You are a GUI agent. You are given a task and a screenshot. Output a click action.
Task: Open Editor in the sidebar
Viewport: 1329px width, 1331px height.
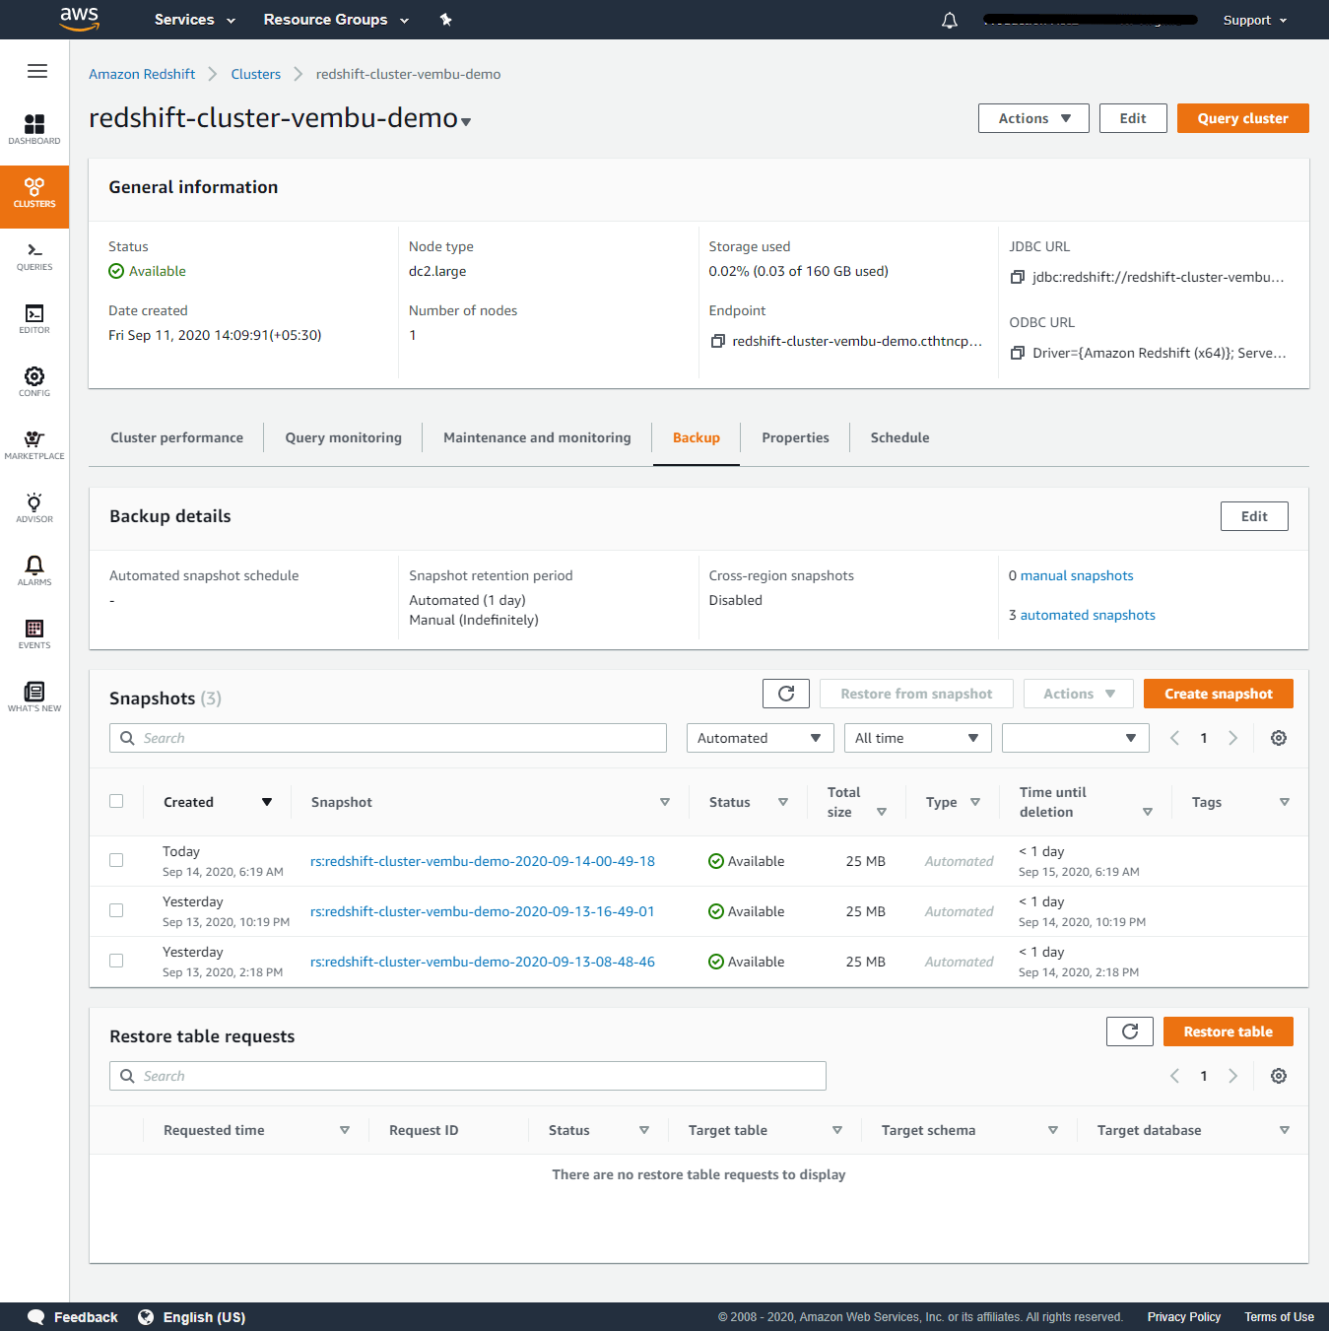click(34, 319)
